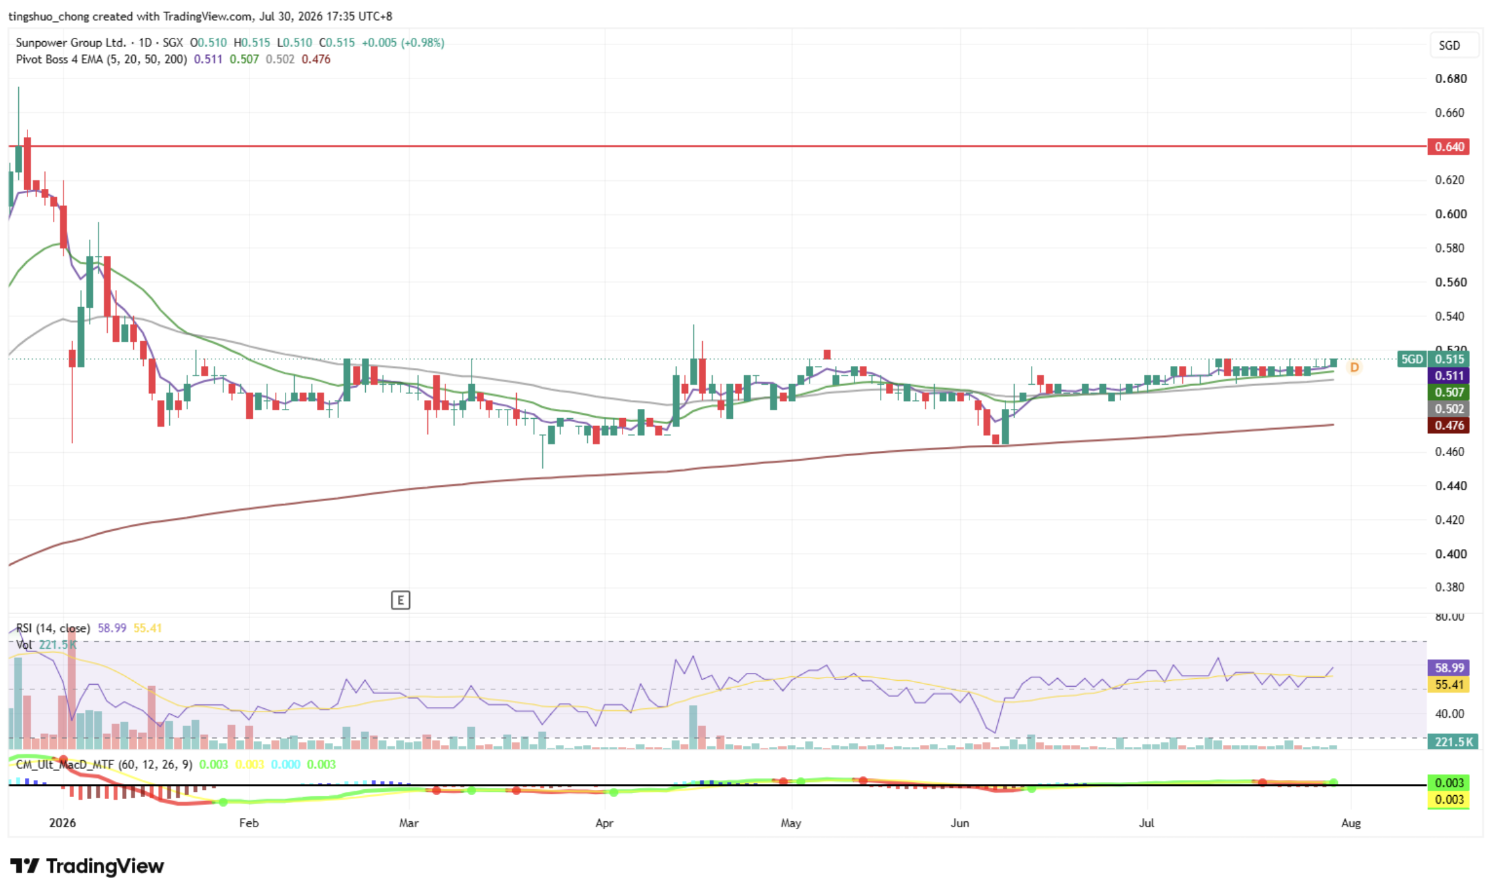This screenshot has height=886, width=1496.
Task: Click the dark red 0.476 EMA price-axis label
Action: click(1448, 425)
